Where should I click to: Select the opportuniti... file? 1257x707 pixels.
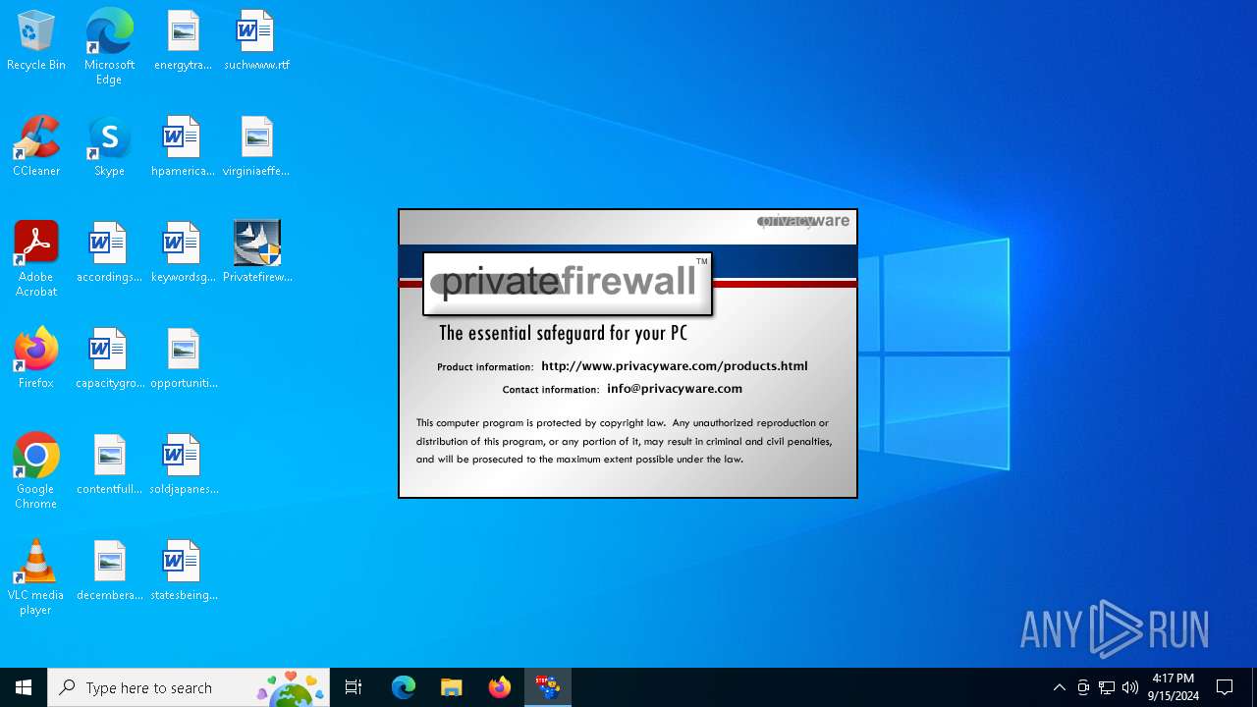[184, 359]
